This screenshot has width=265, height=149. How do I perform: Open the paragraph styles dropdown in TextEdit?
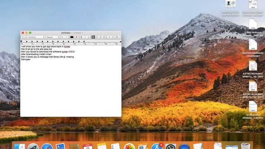coord(23,37)
